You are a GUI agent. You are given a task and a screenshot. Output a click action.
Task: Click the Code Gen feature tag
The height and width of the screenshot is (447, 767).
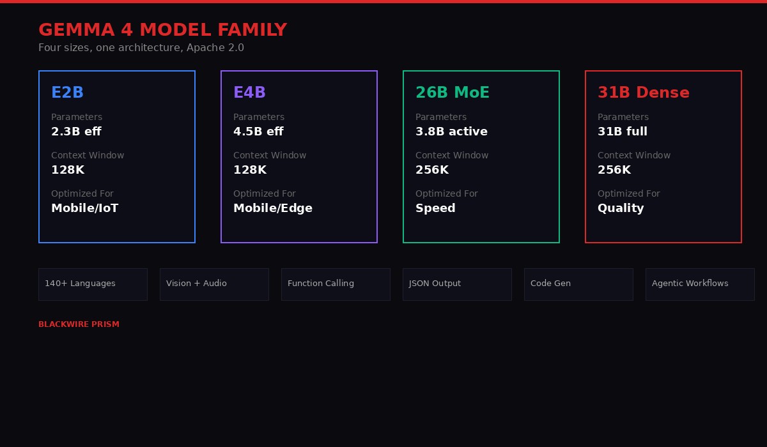(x=578, y=284)
